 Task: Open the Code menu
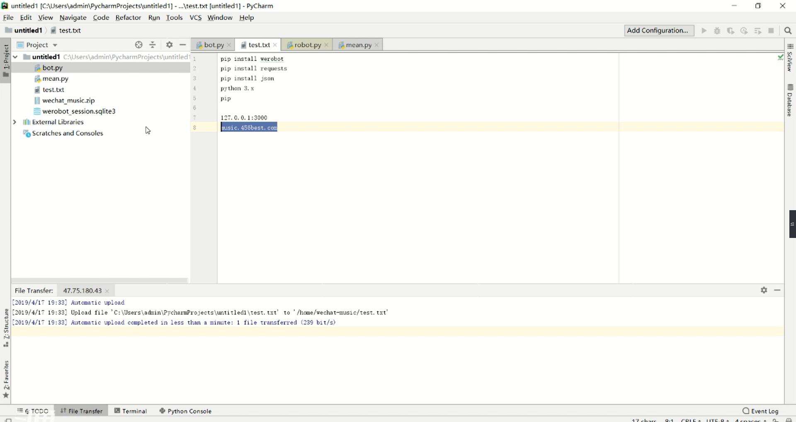point(101,17)
